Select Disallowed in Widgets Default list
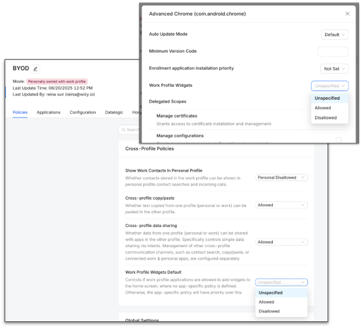Viewport: 362px width, 326px height. click(x=281, y=311)
